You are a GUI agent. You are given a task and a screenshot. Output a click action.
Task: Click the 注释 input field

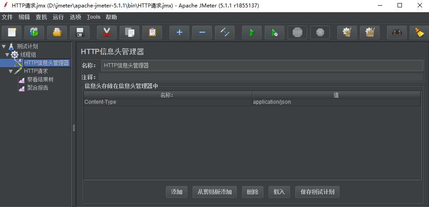pos(261,77)
